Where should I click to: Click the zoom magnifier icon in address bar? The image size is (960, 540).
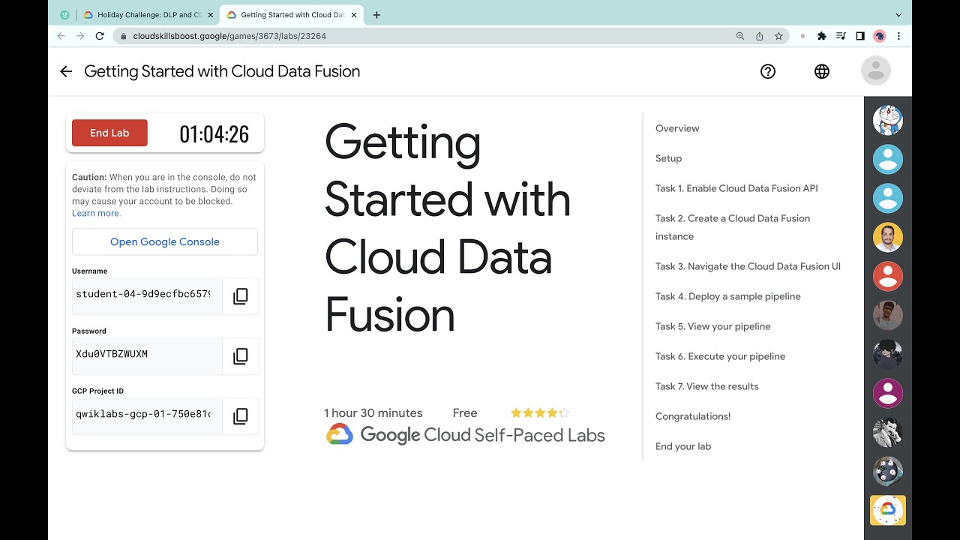pyautogui.click(x=740, y=36)
